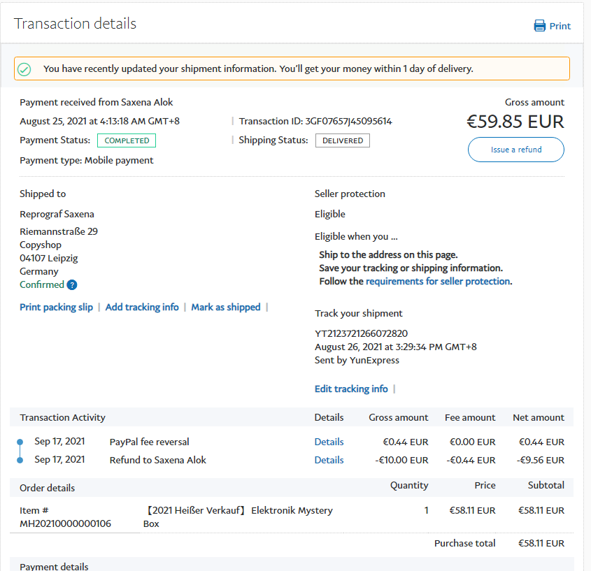
Task: Open the help icon beside Confirmed
Action: point(72,285)
